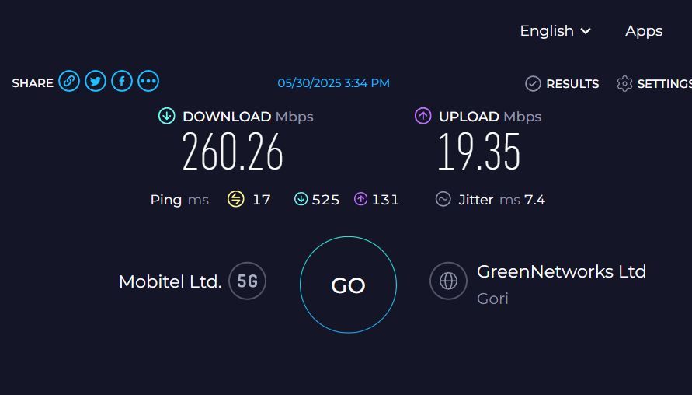Click the upload latency icon near 131
The height and width of the screenshot is (395, 692).
(360, 199)
